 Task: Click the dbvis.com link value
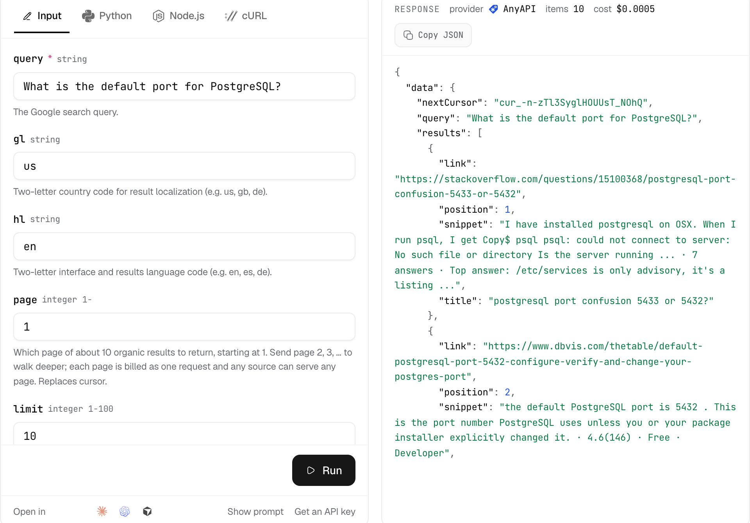548,361
